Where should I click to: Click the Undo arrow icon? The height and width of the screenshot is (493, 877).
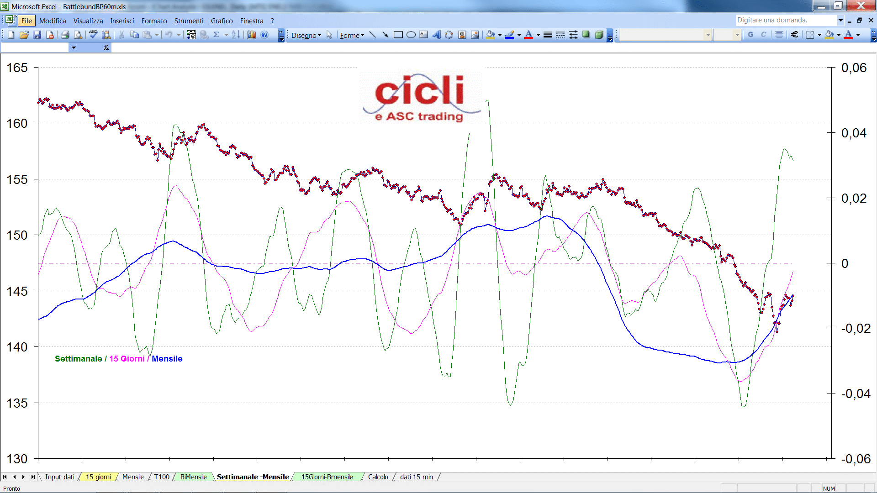(169, 35)
